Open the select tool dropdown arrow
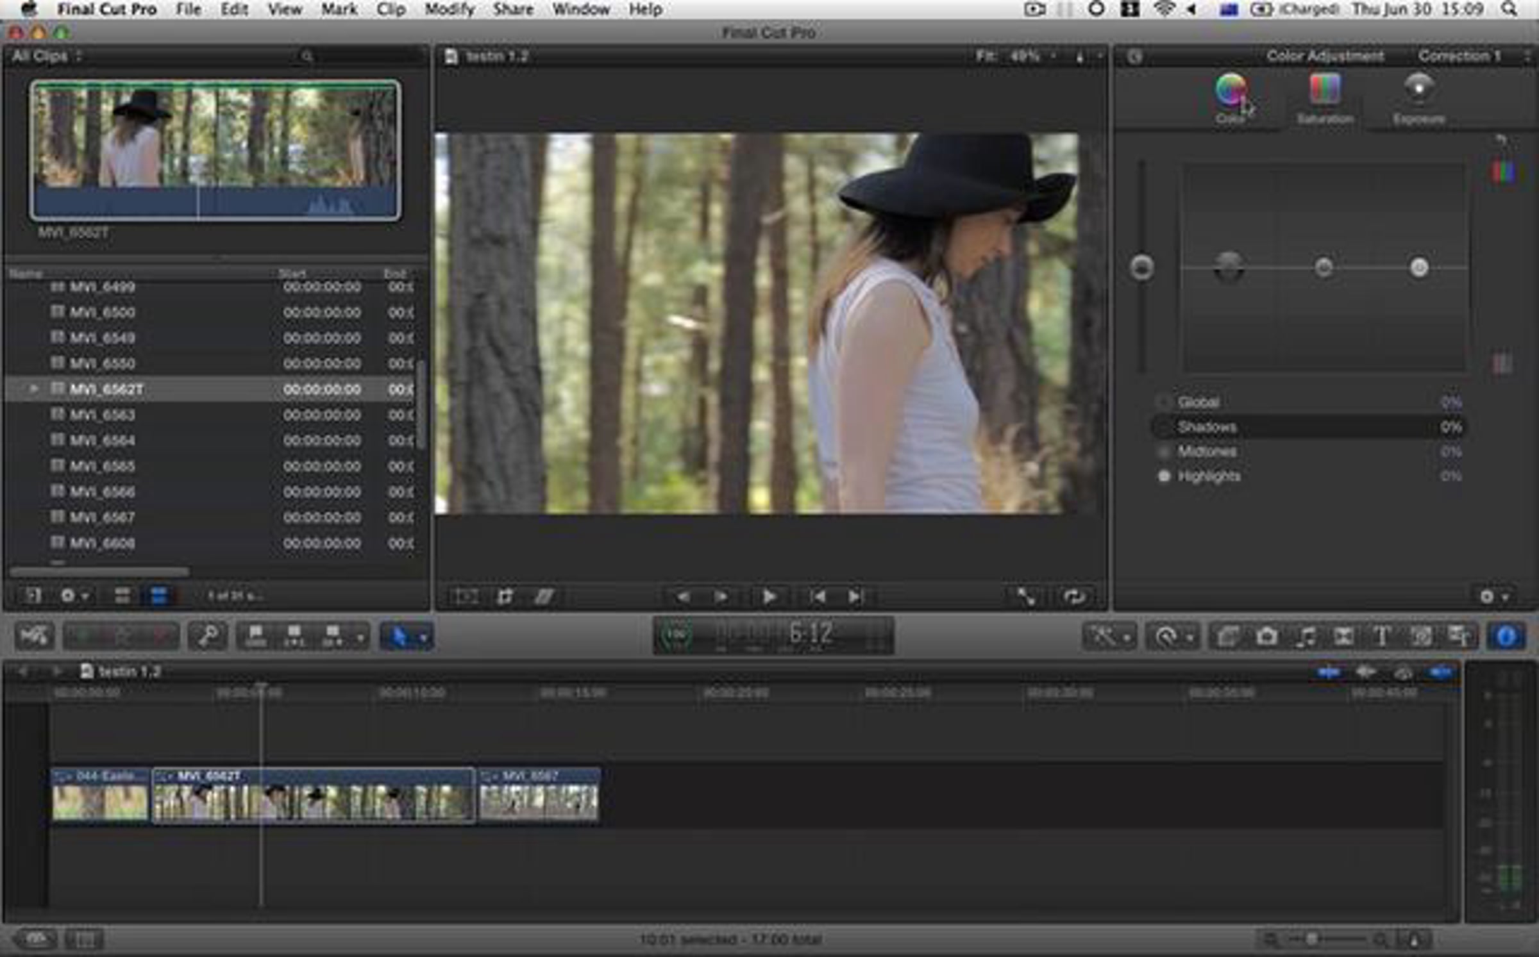1539x957 pixels. (x=423, y=638)
